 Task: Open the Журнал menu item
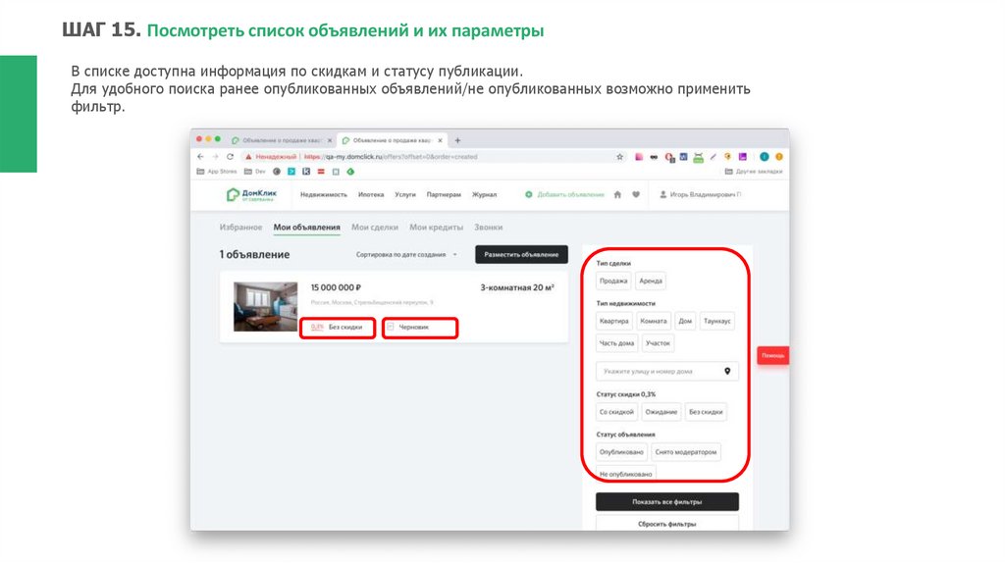click(484, 195)
